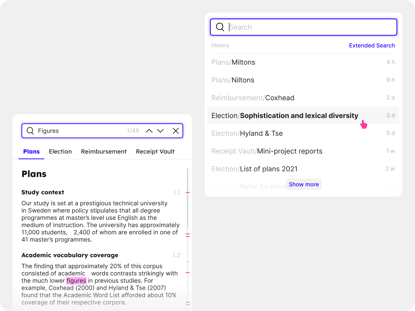Open Election/Sophistication and lexical diversity
Viewport: 415px width, 311px height.
(x=285, y=116)
